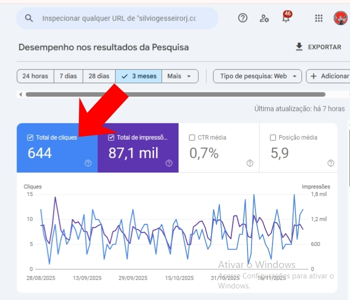
Task: Enable the Posição média checkbox
Action: coord(273,137)
